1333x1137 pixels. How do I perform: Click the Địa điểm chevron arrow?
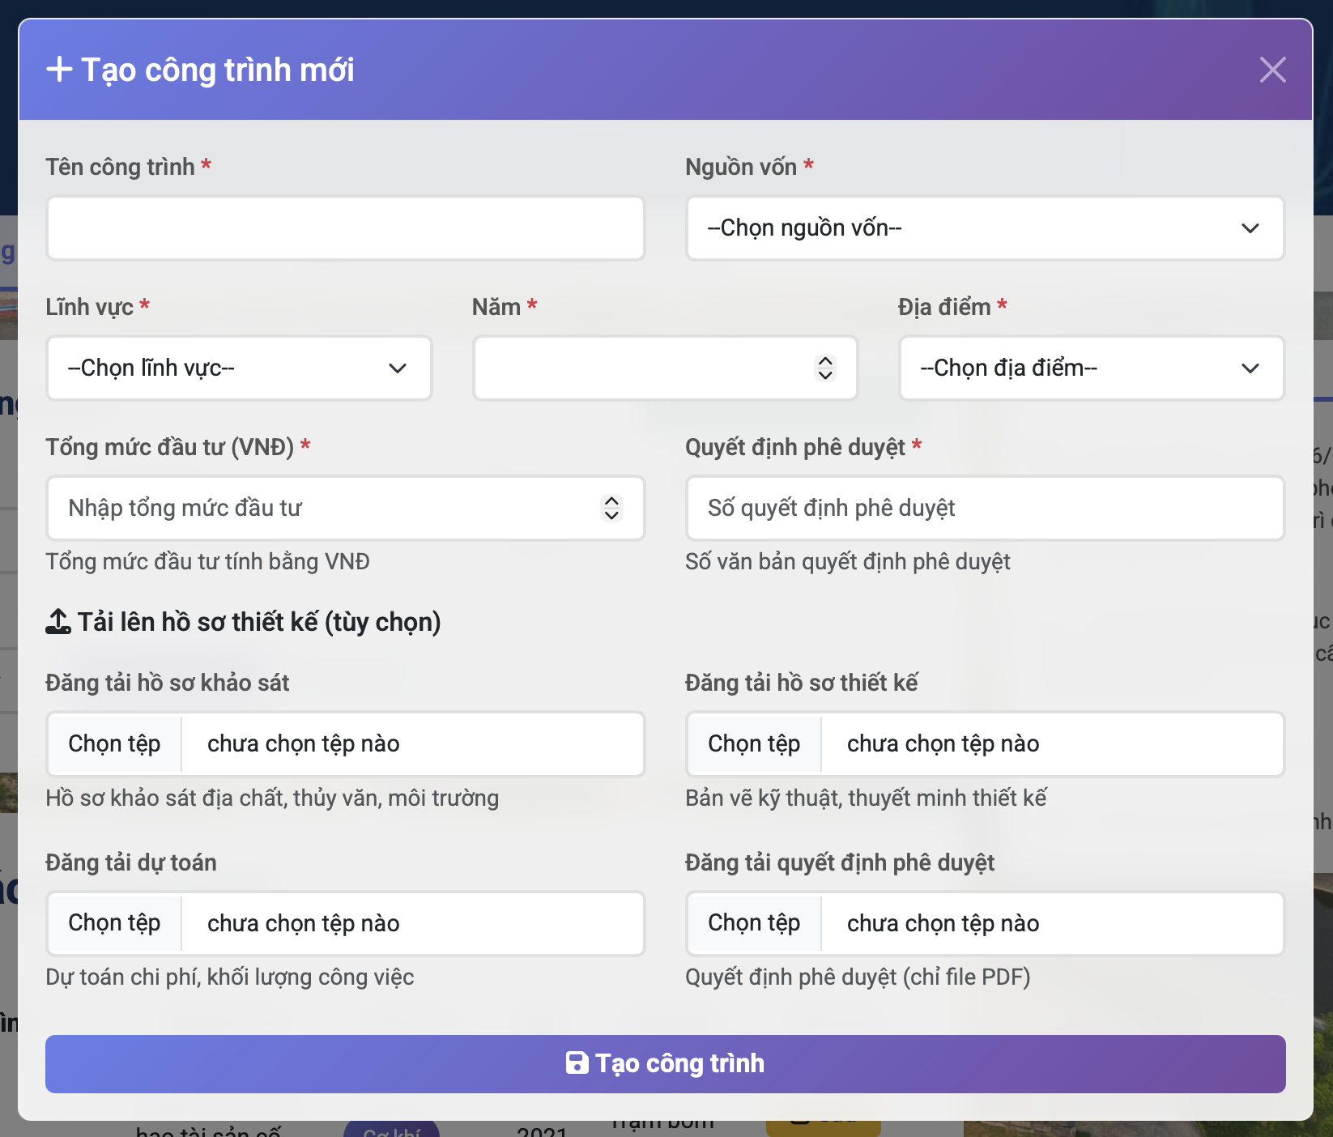point(1250,368)
